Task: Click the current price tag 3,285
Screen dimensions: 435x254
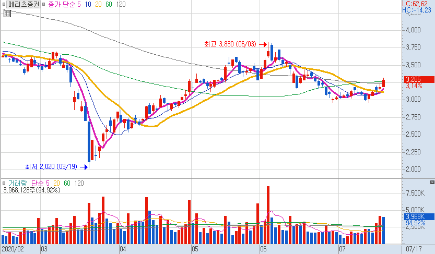Action: pyautogui.click(x=419, y=79)
